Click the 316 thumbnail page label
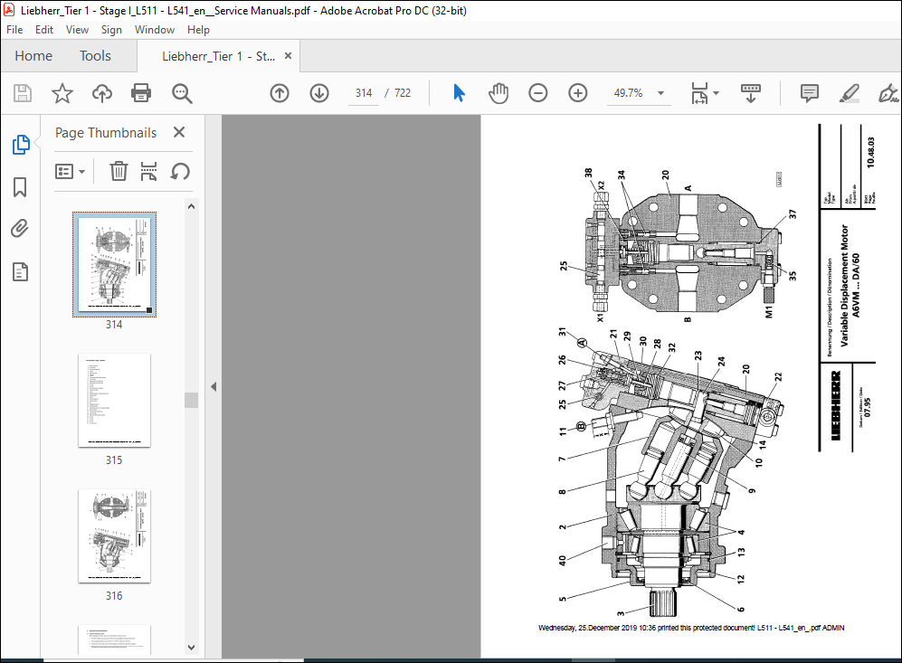The height and width of the screenshot is (663, 902). [114, 596]
